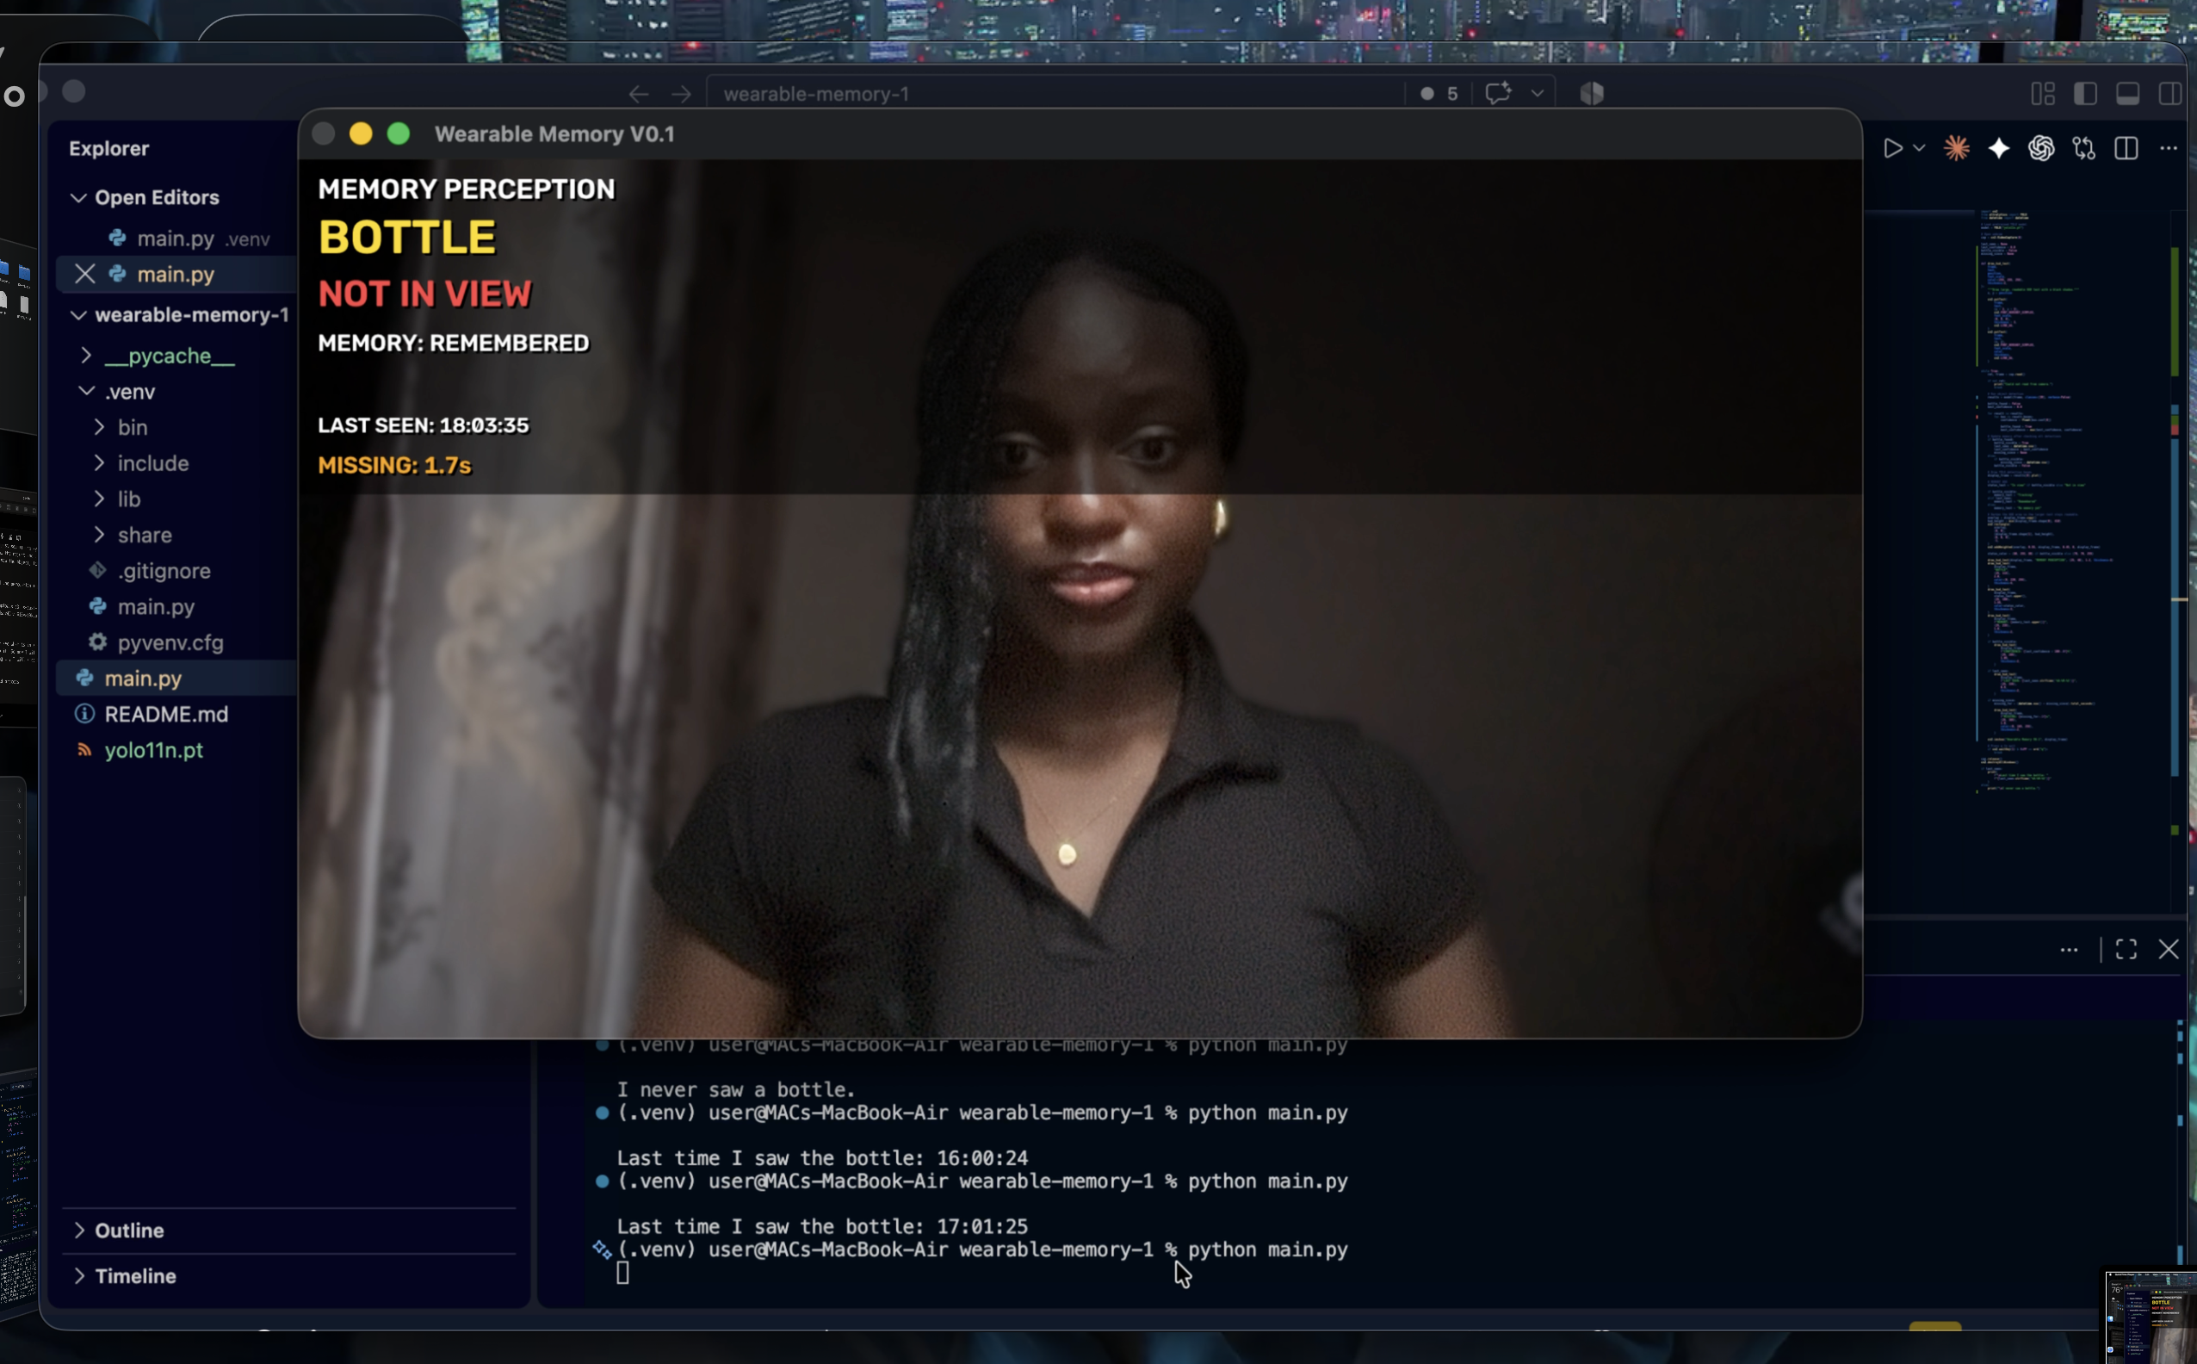Image resolution: width=2197 pixels, height=1364 pixels.
Task: Open editor More Actions ellipsis menu
Action: [2168, 148]
